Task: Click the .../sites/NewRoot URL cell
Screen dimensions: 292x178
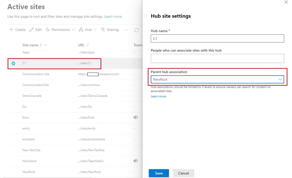Action: tap(89, 172)
